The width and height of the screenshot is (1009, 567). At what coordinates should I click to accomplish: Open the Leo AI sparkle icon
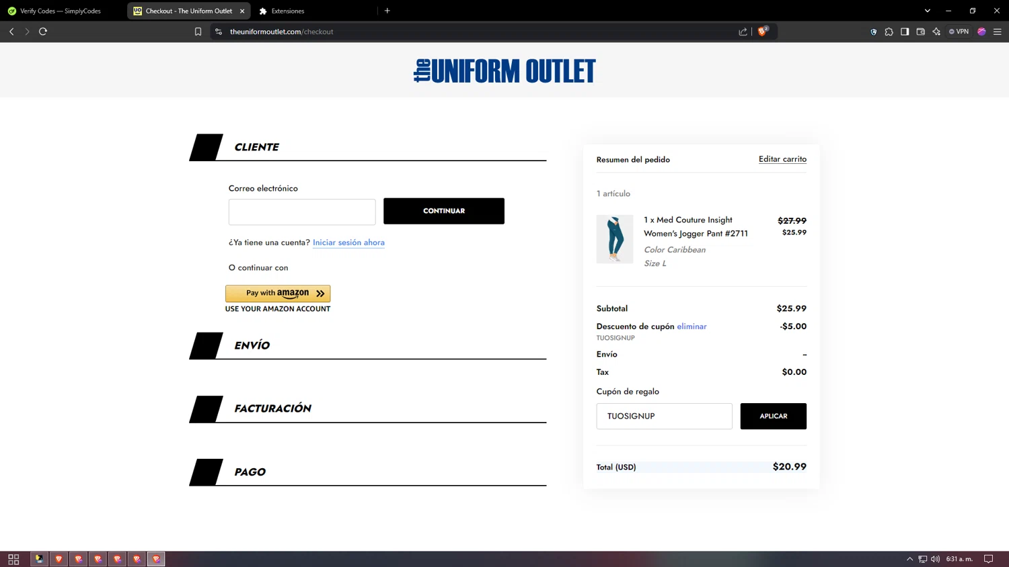[x=936, y=32]
